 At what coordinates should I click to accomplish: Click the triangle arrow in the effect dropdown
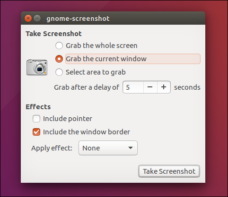131,148
